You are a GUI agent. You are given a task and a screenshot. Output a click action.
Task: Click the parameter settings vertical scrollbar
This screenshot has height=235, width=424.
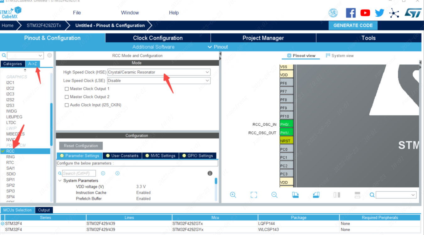pyautogui.click(x=216, y=181)
